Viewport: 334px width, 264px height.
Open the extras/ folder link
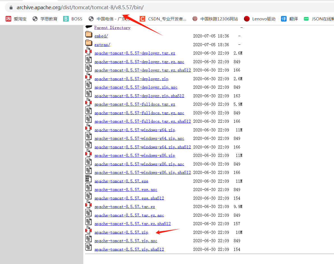(x=102, y=45)
